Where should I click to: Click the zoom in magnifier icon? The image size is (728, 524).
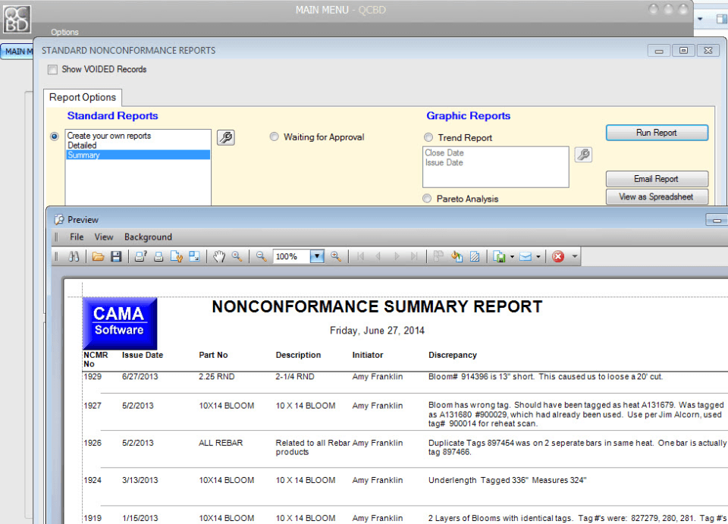pyautogui.click(x=336, y=256)
